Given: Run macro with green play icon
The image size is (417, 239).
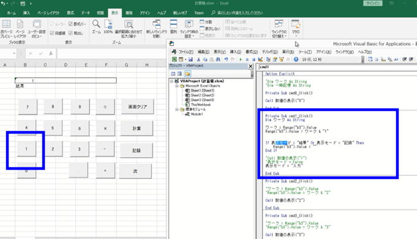Looking at the screenshot, I should click(240, 59).
